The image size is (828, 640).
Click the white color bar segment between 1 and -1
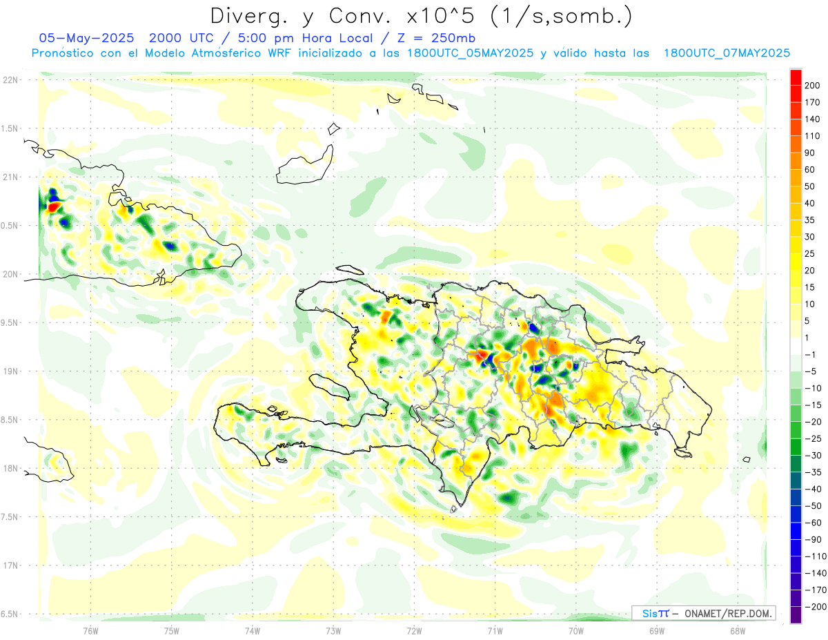[796, 346]
